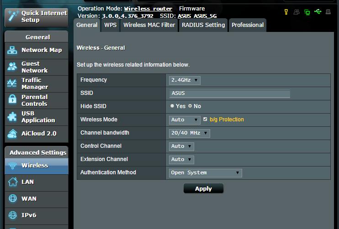This screenshot has height=229, width=339.
Task: Select Yes for Hide SSID
Action: (172, 106)
